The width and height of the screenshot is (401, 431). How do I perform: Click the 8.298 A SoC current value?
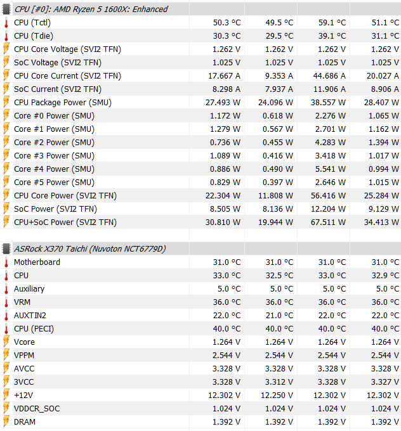click(225, 89)
